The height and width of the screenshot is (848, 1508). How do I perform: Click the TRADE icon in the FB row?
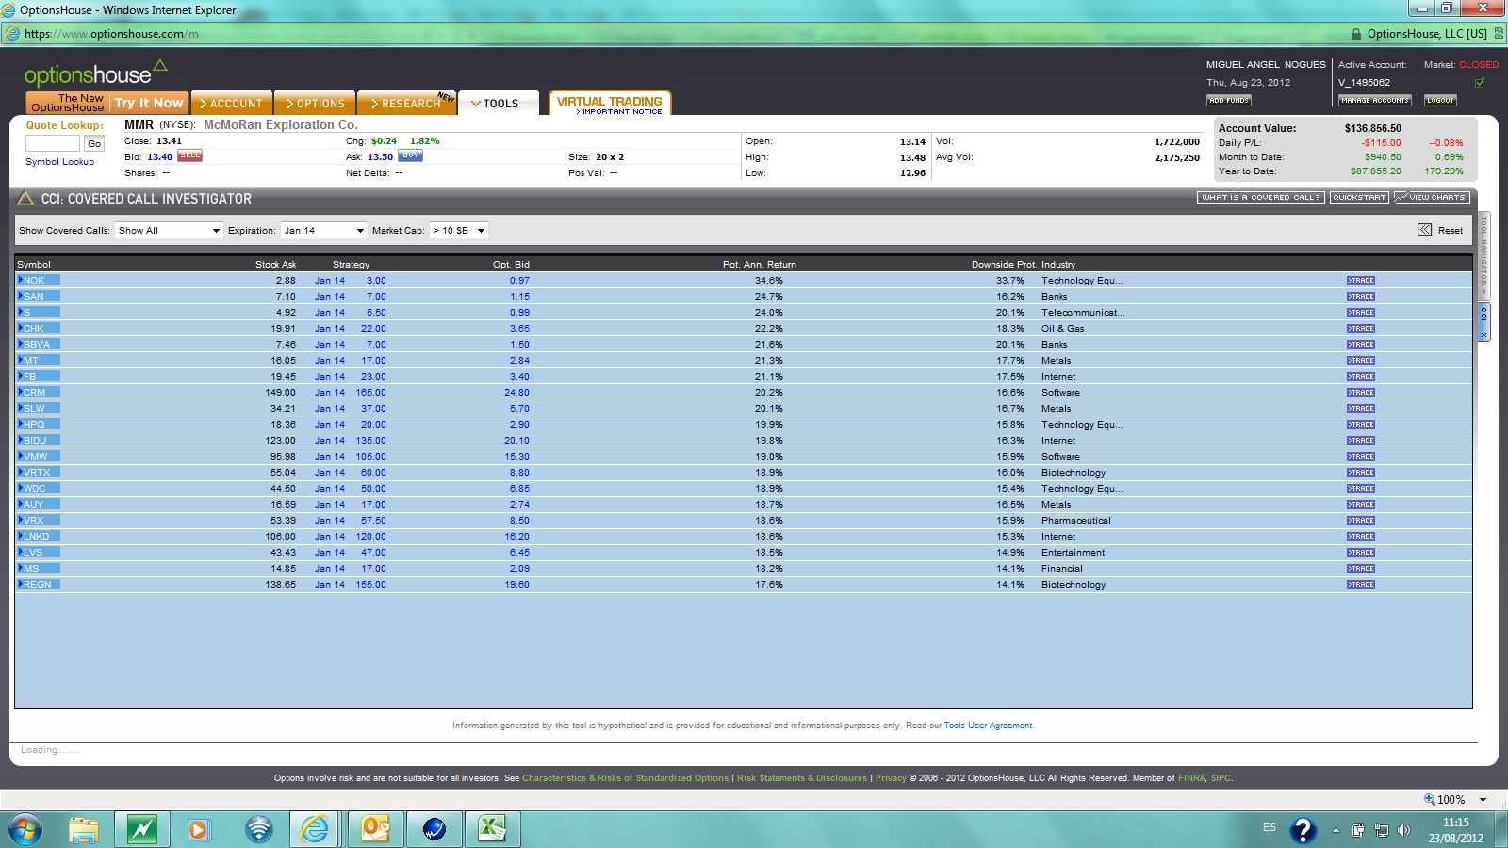[1361, 377]
